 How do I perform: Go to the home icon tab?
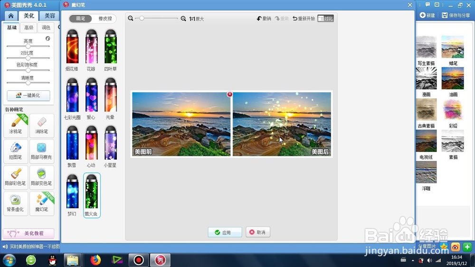(11, 16)
